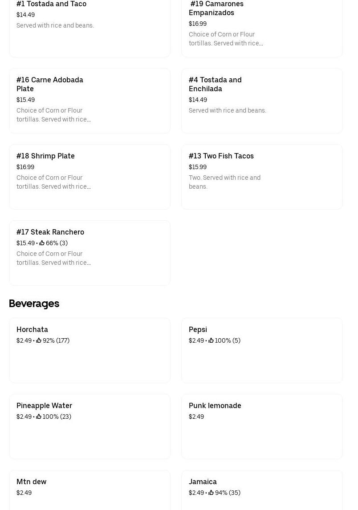Click thumbs-up icon on #17 Steak Ranchero
Viewport: 358px width, 510px height.
point(42,243)
